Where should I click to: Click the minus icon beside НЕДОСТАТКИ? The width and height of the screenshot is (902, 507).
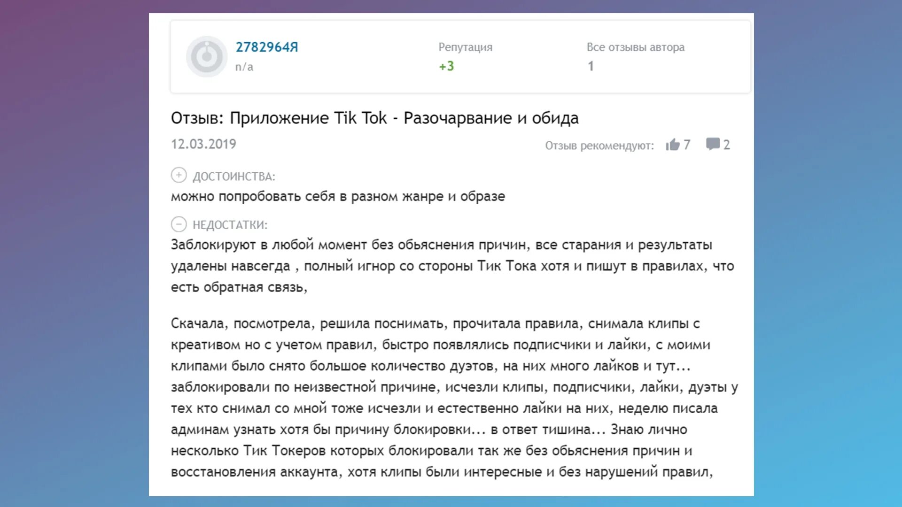coord(179,224)
